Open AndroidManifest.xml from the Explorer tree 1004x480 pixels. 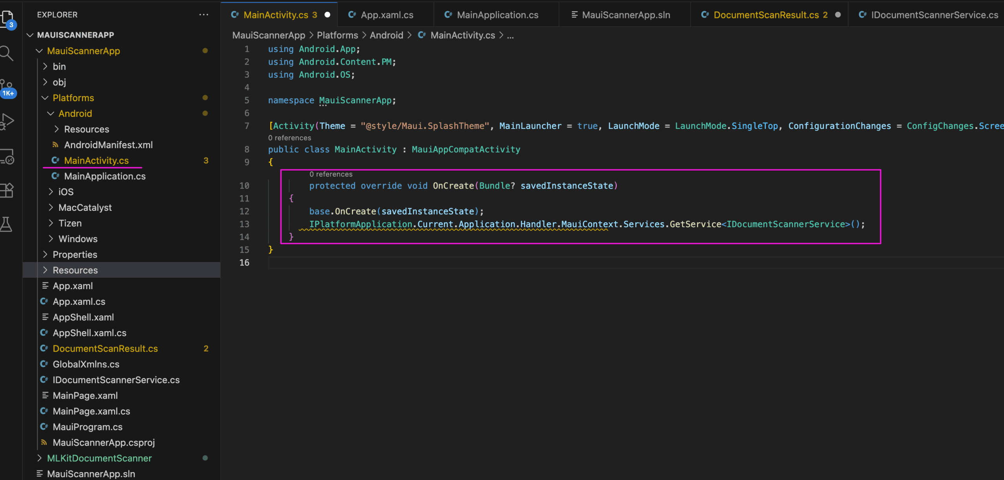[x=108, y=145]
